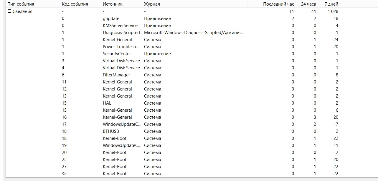
Task: Select the FilterManager event row
Action: (116, 75)
